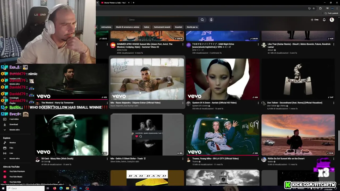Screen dimensions: 340x191
Task: Filter by the Novità per te chip
Action: [x=192, y=27]
